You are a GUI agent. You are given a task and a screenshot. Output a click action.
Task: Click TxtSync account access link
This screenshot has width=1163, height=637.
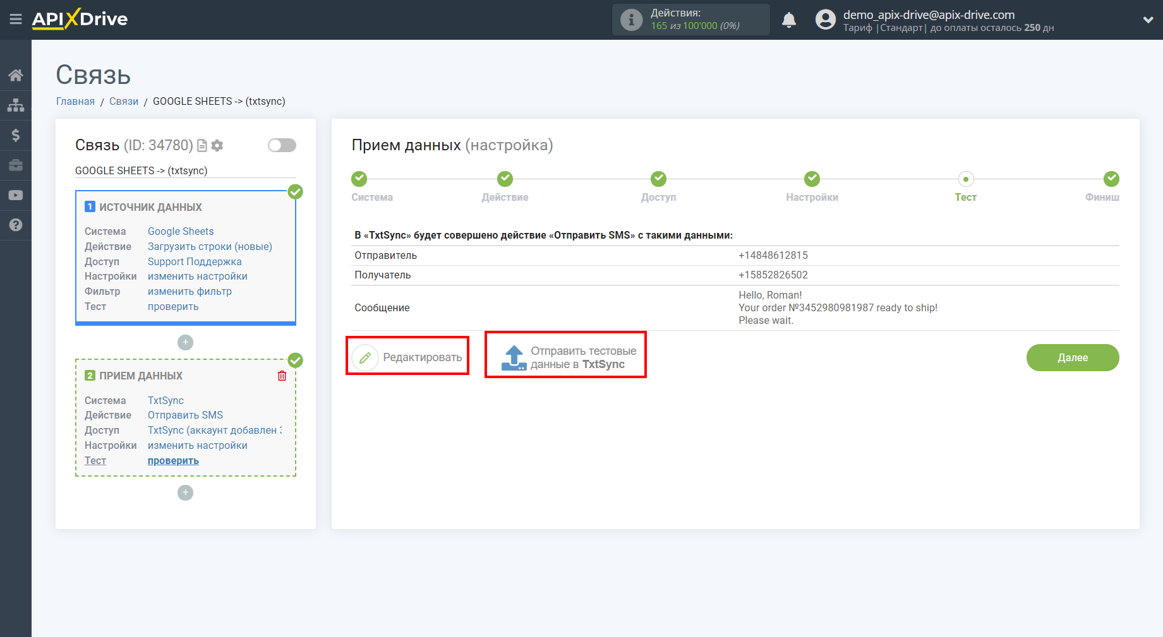[215, 430]
